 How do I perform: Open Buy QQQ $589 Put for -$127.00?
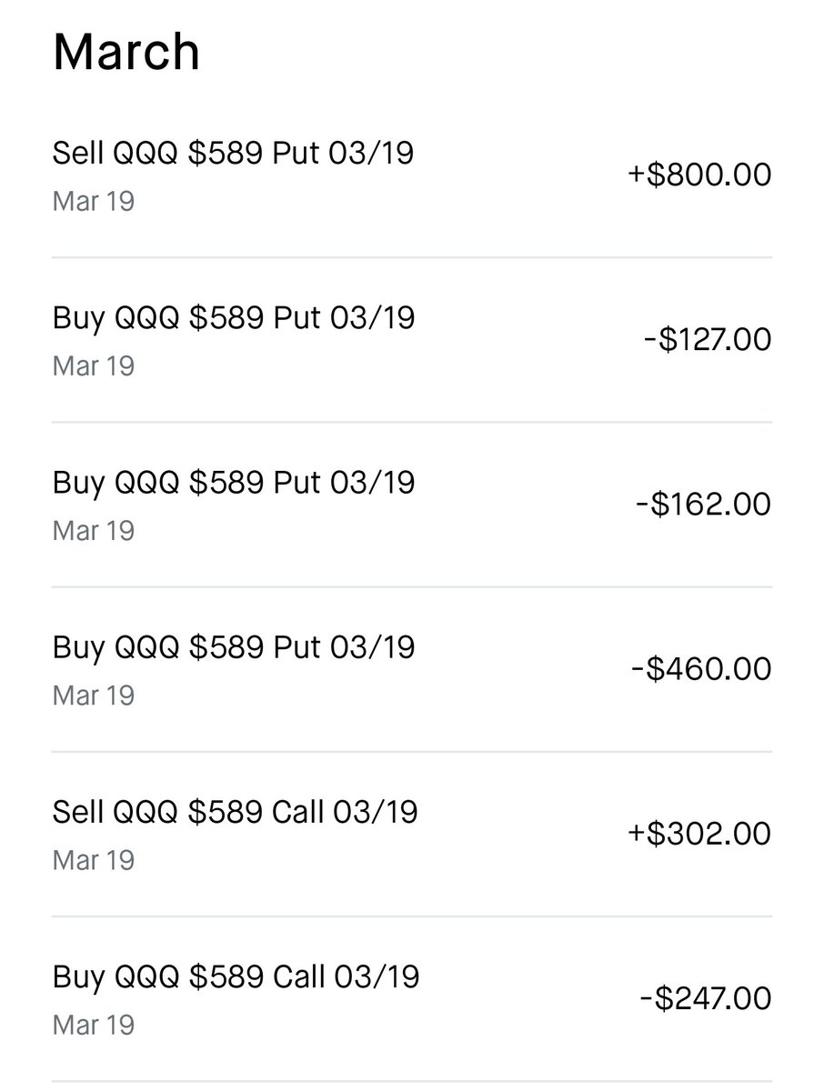click(x=412, y=340)
